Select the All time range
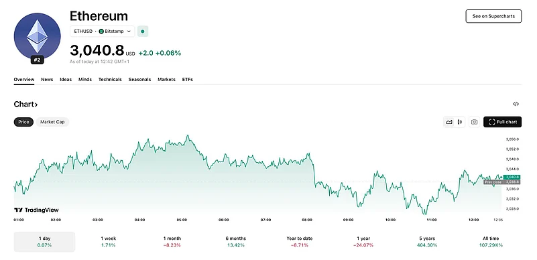This screenshot has height=260, width=537. (491, 242)
